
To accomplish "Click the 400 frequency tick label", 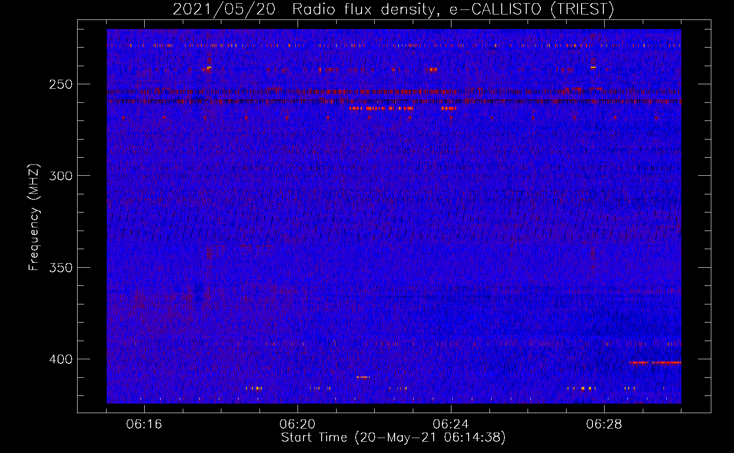I will (x=61, y=359).
